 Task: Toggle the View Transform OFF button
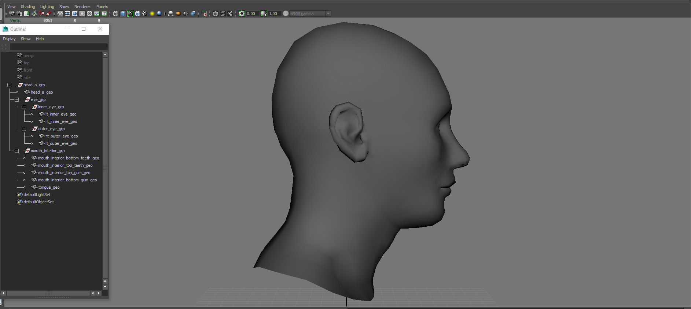tap(286, 14)
